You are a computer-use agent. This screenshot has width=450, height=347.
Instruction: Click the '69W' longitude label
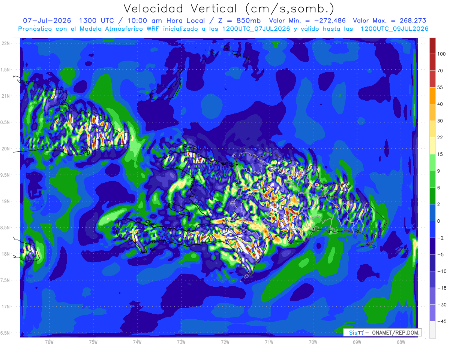tap(357, 342)
